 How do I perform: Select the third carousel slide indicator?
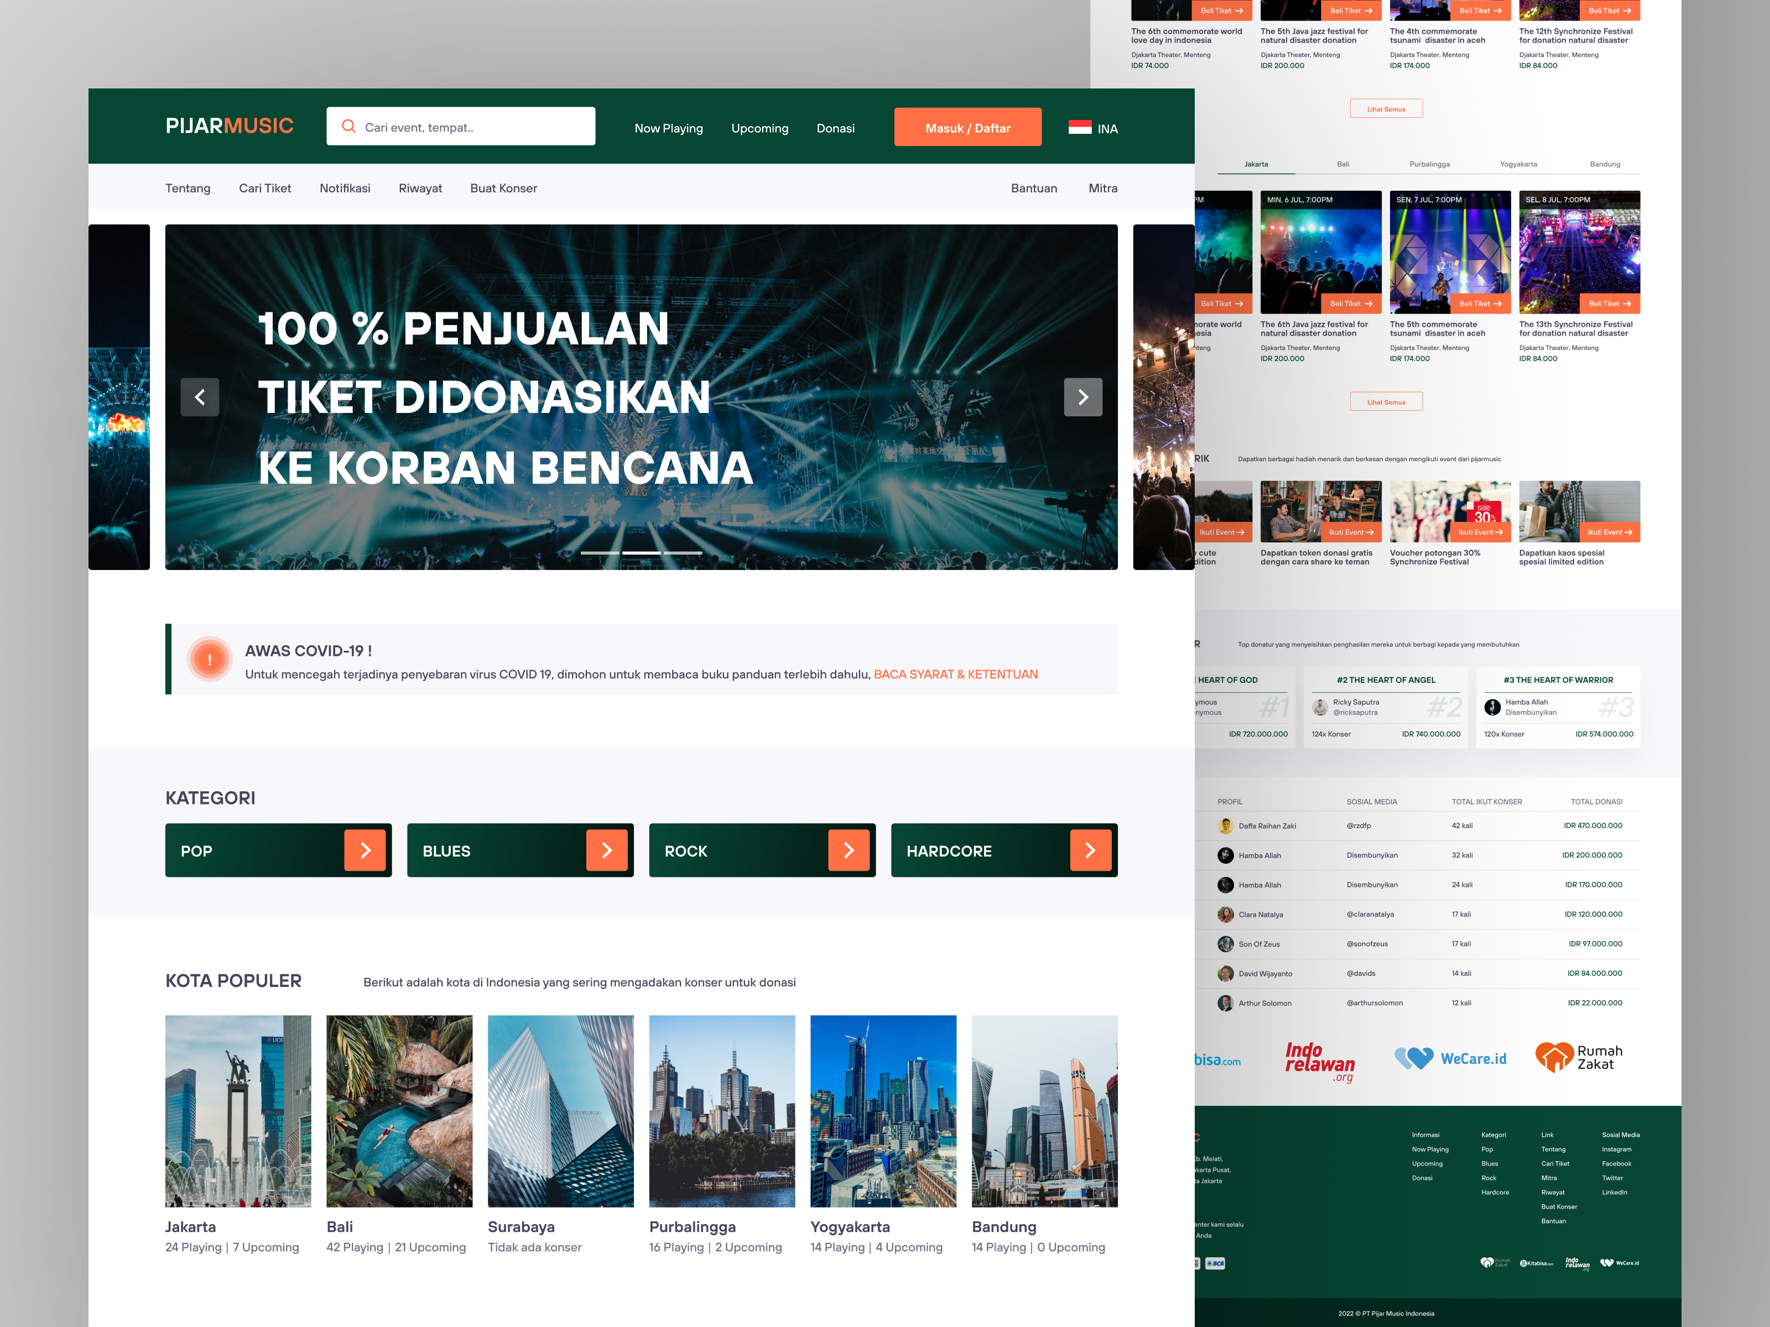click(683, 553)
